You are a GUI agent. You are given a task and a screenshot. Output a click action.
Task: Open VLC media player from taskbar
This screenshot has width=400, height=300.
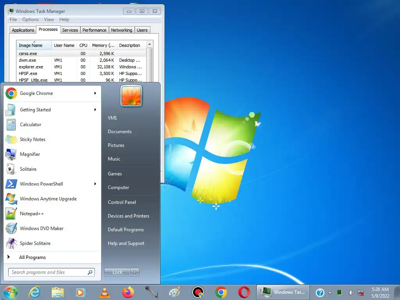(x=105, y=292)
